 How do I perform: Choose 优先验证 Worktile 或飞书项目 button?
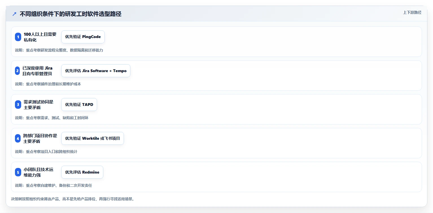93,138
